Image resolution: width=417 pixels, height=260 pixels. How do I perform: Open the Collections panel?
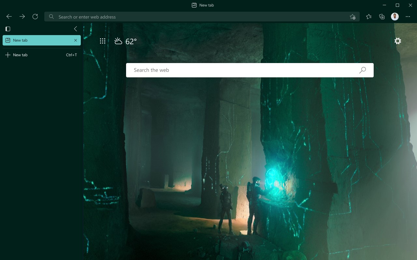(382, 17)
